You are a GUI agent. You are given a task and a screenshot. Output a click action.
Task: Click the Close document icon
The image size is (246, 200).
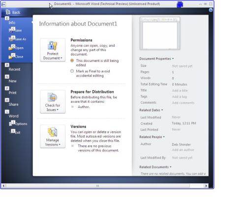[x=10, y=57]
